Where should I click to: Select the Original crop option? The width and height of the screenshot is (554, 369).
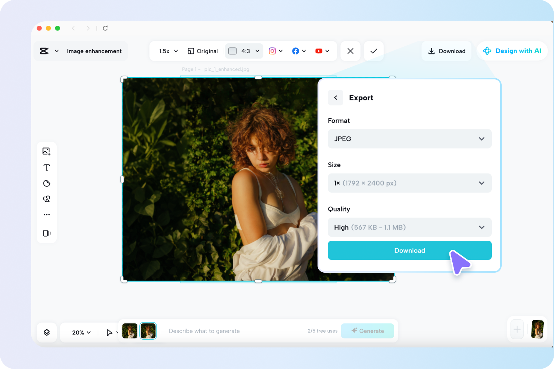[202, 51]
